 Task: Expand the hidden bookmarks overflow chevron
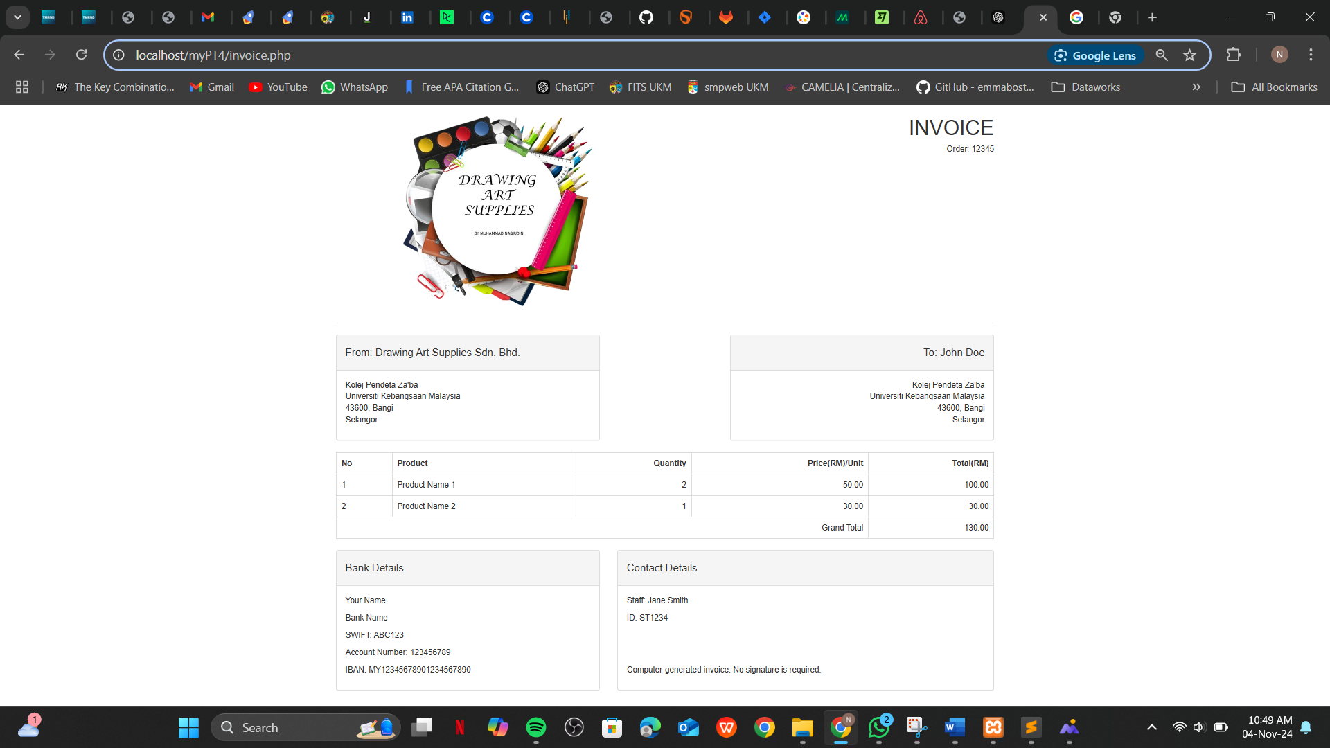pos(1196,87)
